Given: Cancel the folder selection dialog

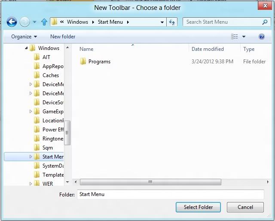Looking at the screenshot, I should pyautogui.click(x=245, y=207).
